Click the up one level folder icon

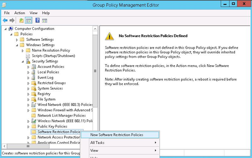(21, 20)
